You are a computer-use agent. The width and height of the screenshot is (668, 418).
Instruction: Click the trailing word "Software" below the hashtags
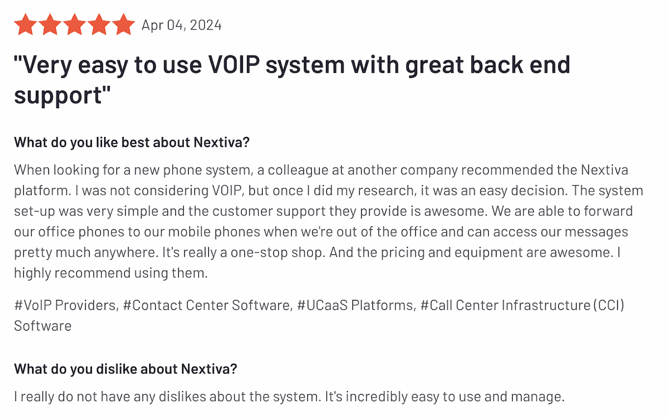click(43, 326)
